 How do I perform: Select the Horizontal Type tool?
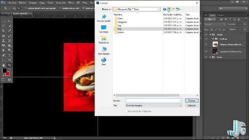pyautogui.click(x=9, y=55)
